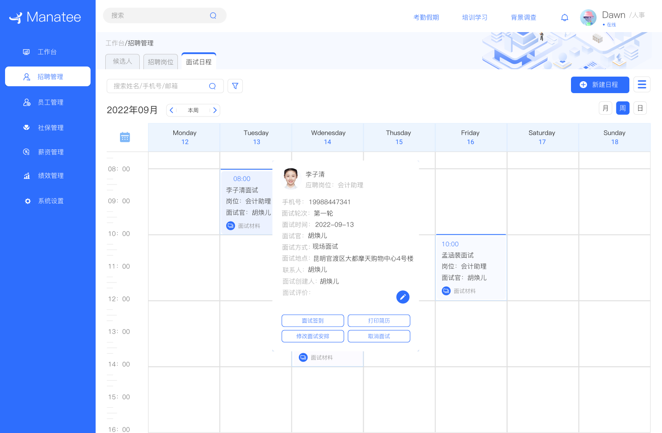Go to previous week with left arrow
Image resolution: width=662 pixels, height=433 pixels.
pos(171,110)
